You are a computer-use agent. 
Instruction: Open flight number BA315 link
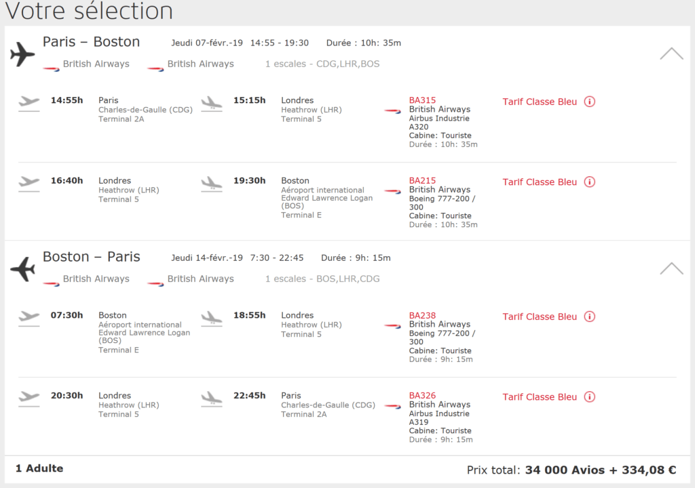point(422,100)
